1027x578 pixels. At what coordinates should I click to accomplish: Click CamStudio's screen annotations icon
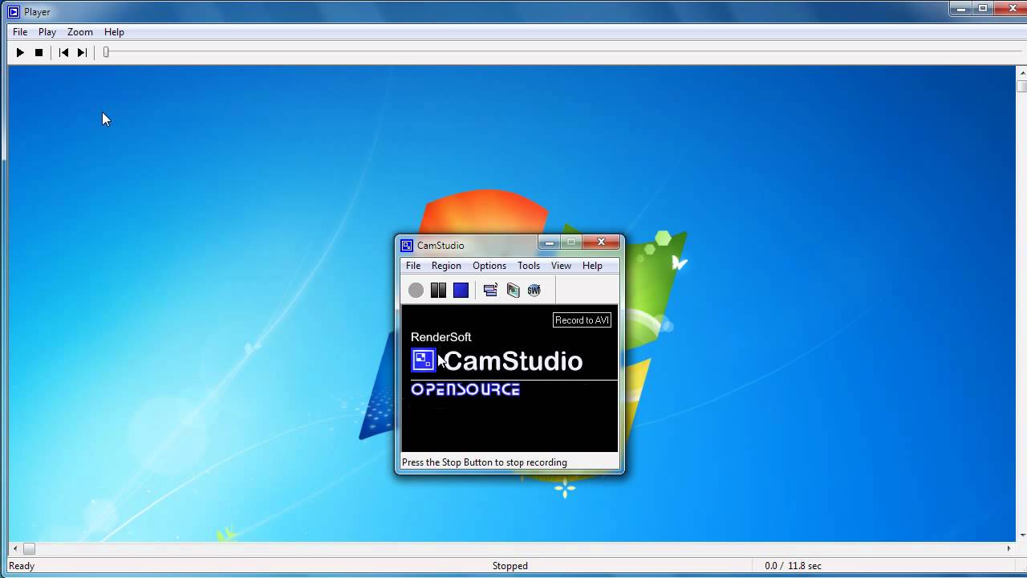(x=513, y=291)
